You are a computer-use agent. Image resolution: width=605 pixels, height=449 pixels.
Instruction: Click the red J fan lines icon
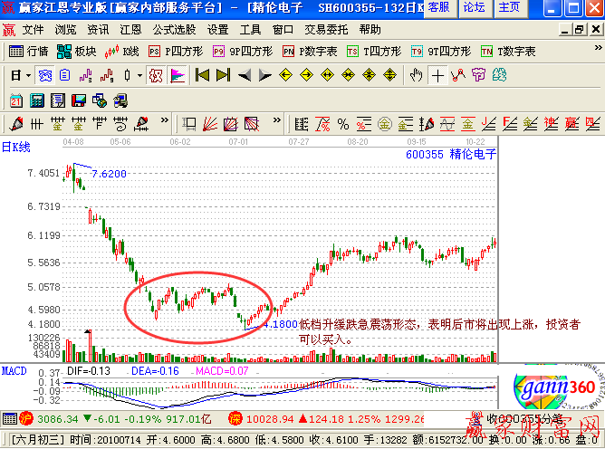coord(488,124)
